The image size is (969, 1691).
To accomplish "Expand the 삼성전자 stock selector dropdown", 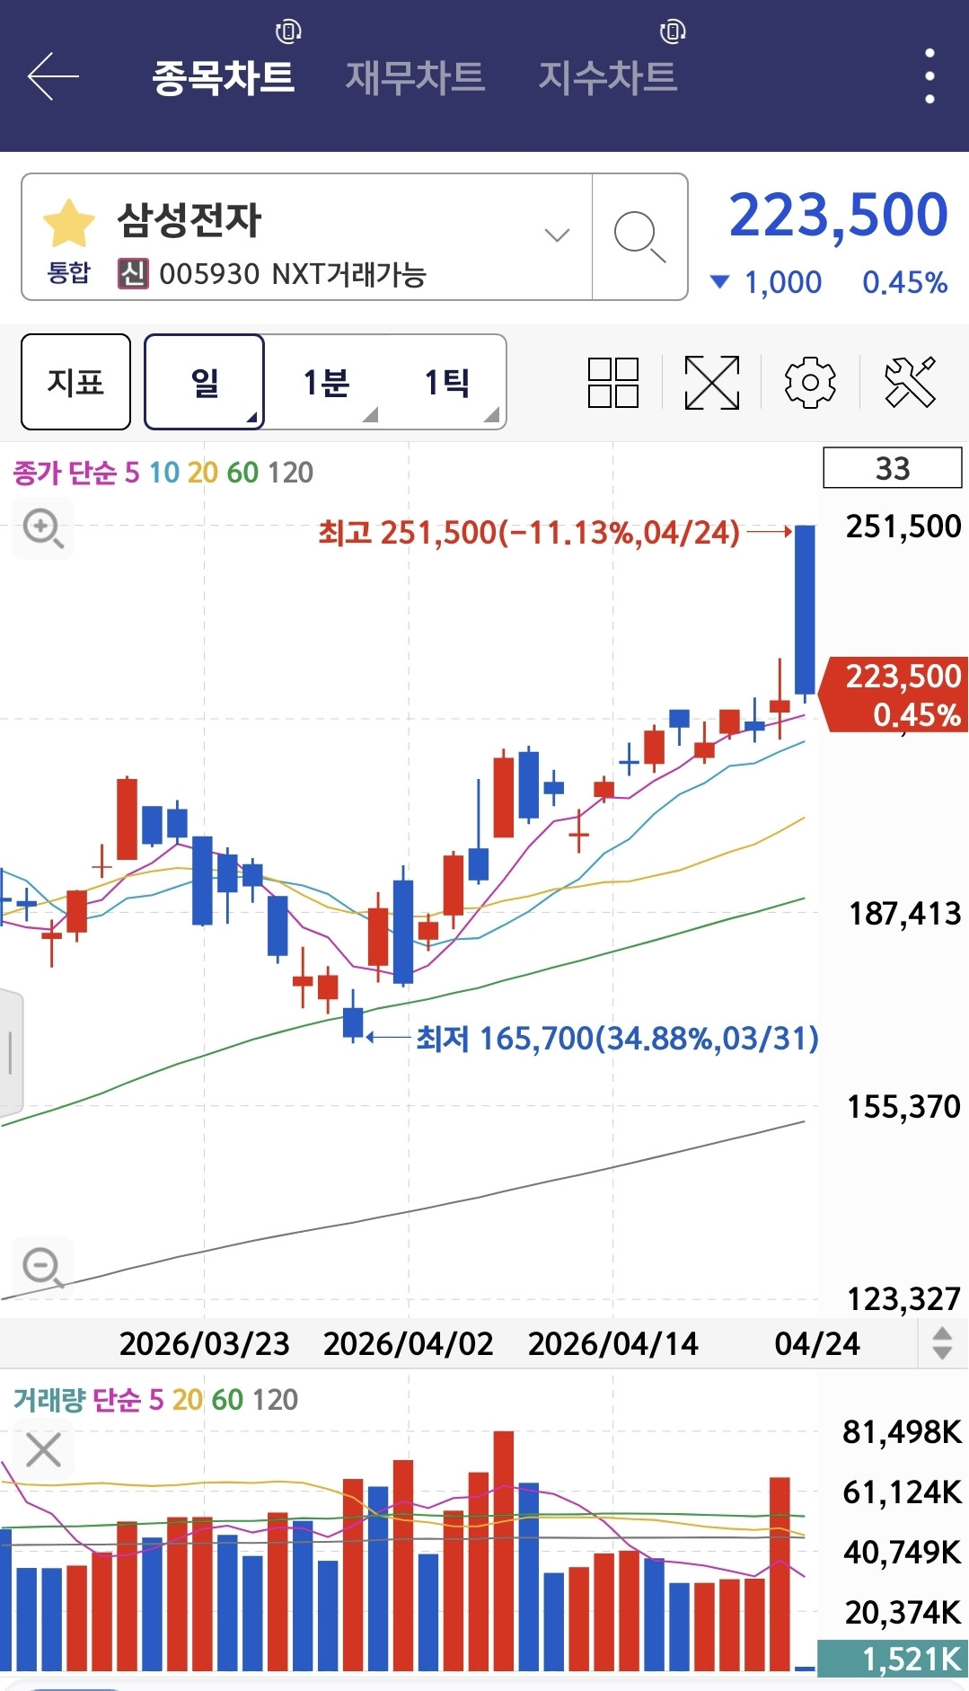I will pos(557,235).
